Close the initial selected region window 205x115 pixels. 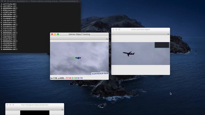113,29
